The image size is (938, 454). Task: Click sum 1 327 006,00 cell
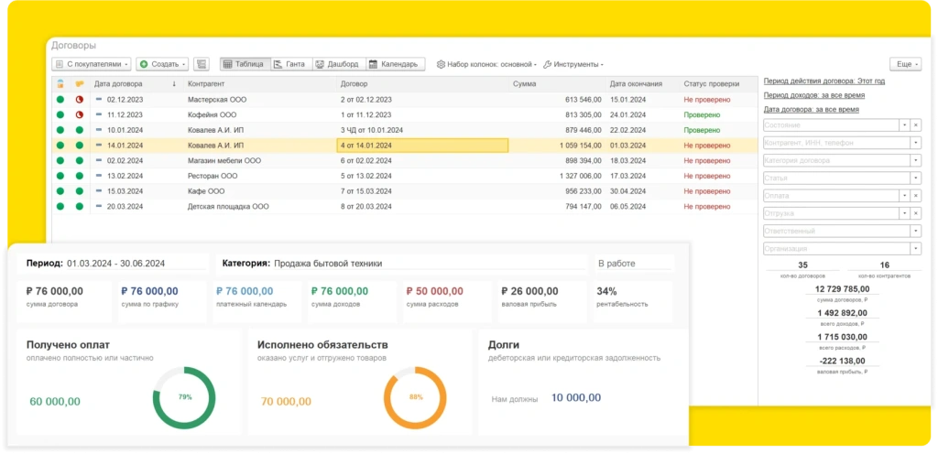tap(581, 177)
